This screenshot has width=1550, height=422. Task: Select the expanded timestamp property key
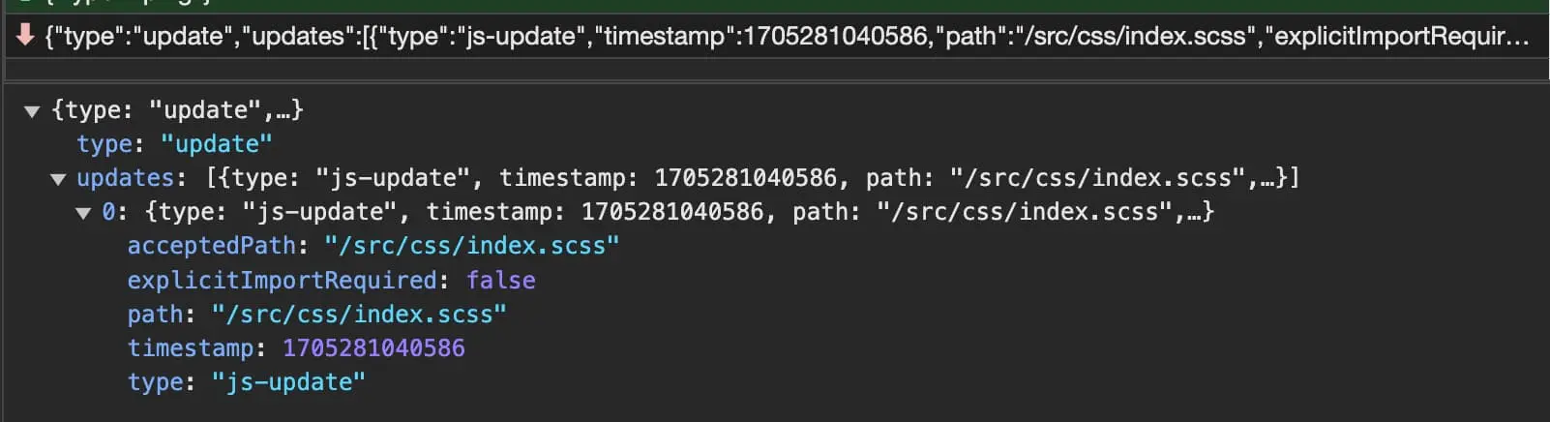[190, 348]
